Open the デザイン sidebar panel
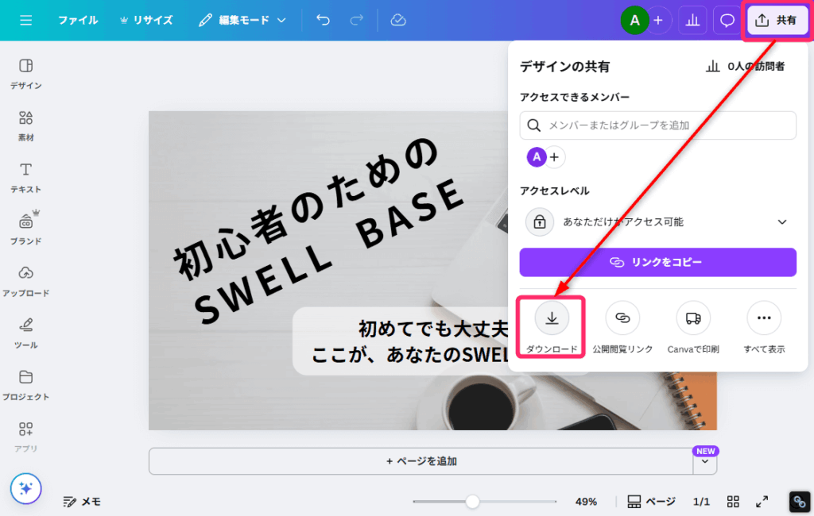This screenshot has width=814, height=516. pyautogui.click(x=26, y=74)
